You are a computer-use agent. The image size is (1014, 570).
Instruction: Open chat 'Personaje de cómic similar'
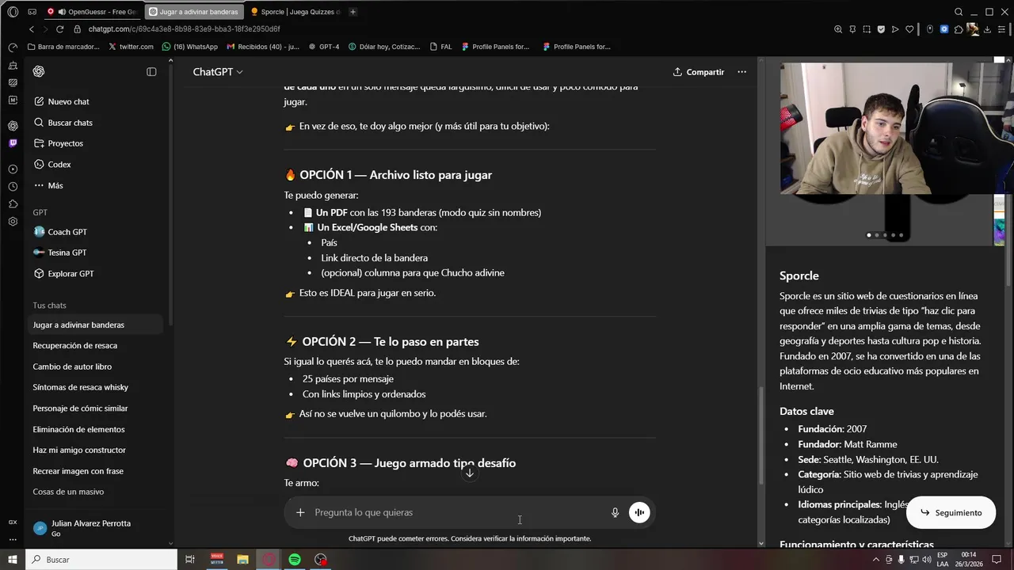tap(93, 408)
